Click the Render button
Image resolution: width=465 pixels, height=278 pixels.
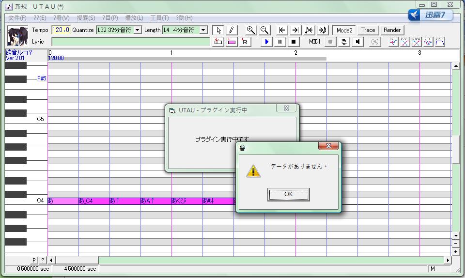click(392, 30)
